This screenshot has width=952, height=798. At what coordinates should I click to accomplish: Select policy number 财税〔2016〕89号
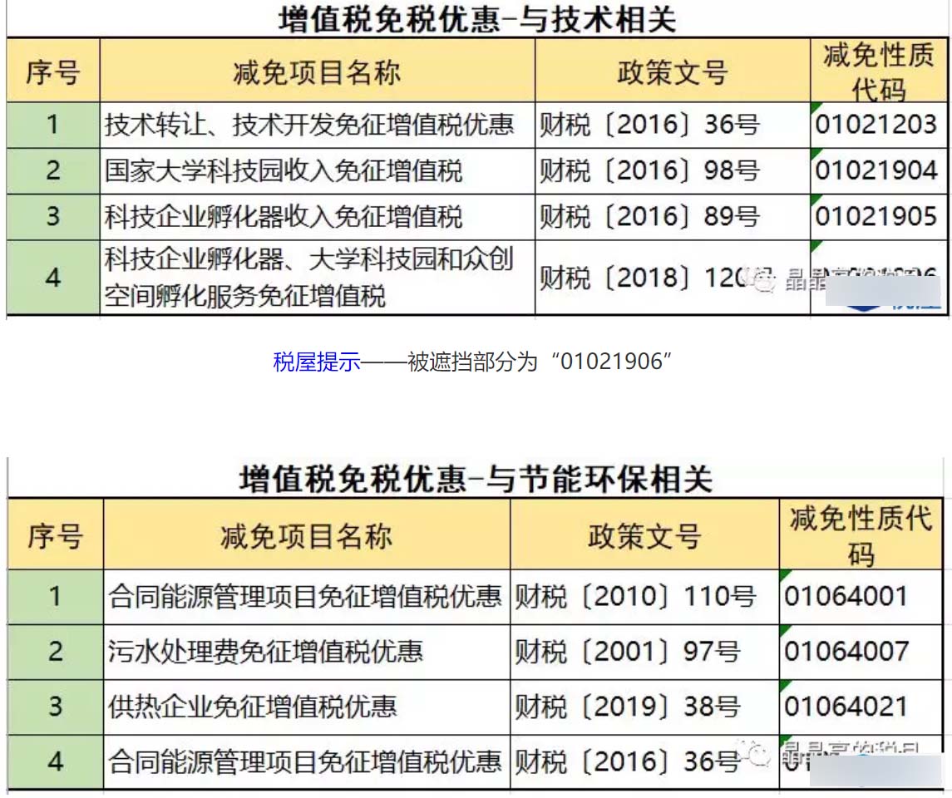tap(649, 217)
